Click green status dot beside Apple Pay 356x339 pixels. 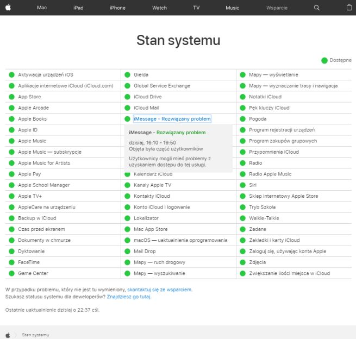point(11,174)
